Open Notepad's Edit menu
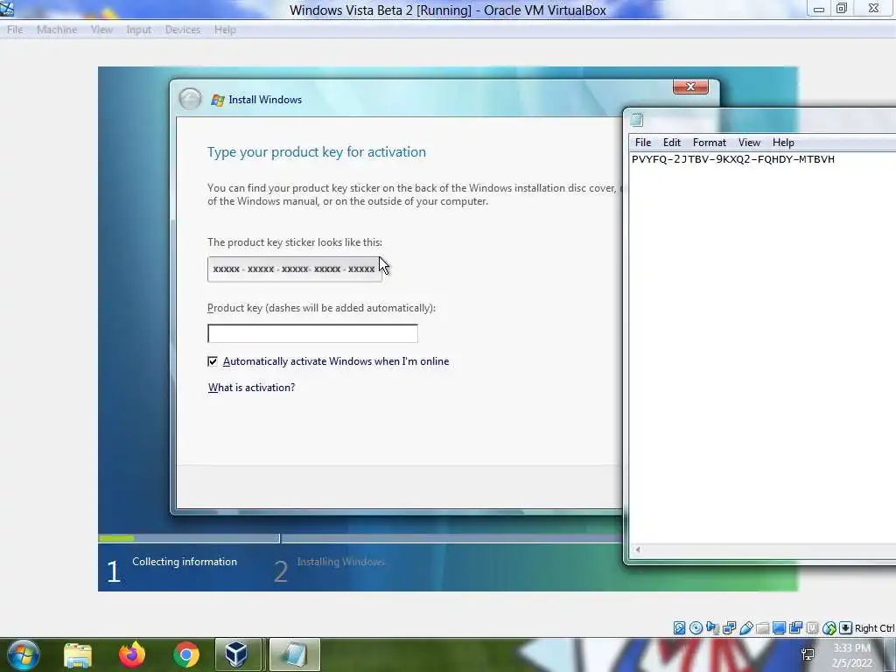 pos(671,143)
